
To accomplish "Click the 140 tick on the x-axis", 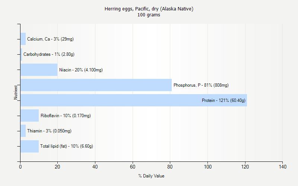I will (282, 167).
